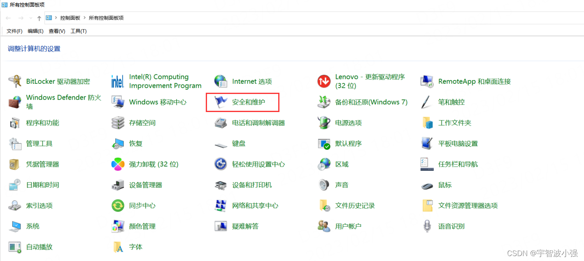Image resolution: width=584 pixels, height=261 pixels.
Task: Open the 任务栏和导航 icon
Action: coord(427,164)
